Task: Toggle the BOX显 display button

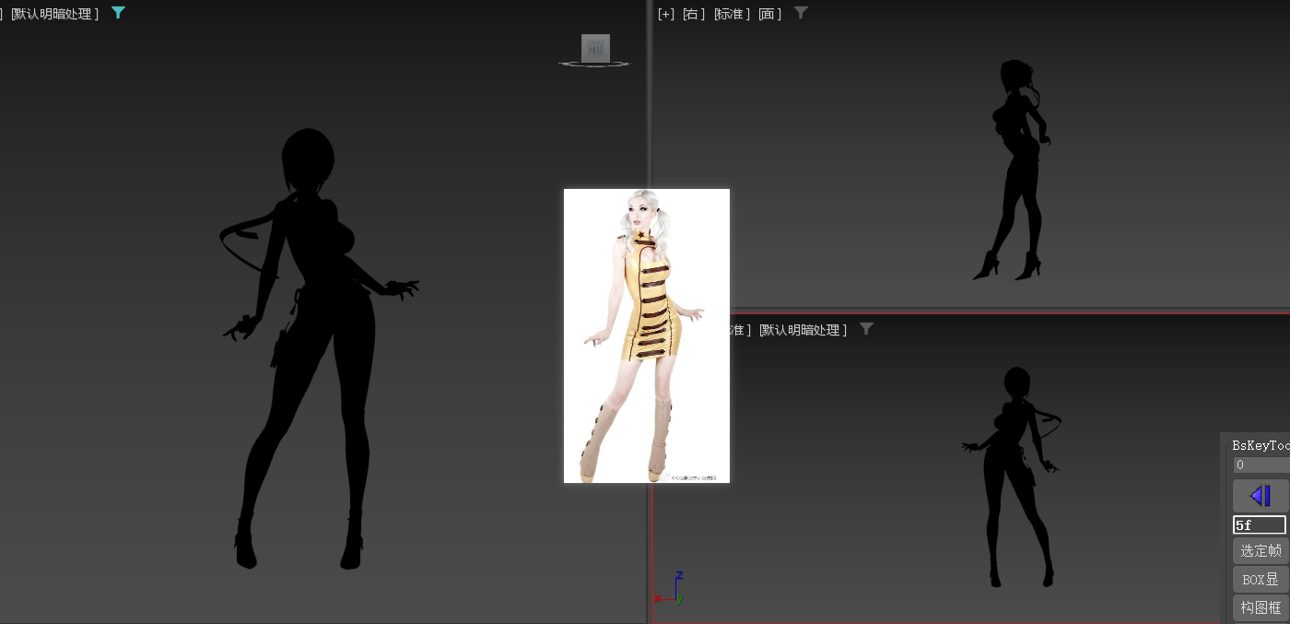Action: [1260, 580]
